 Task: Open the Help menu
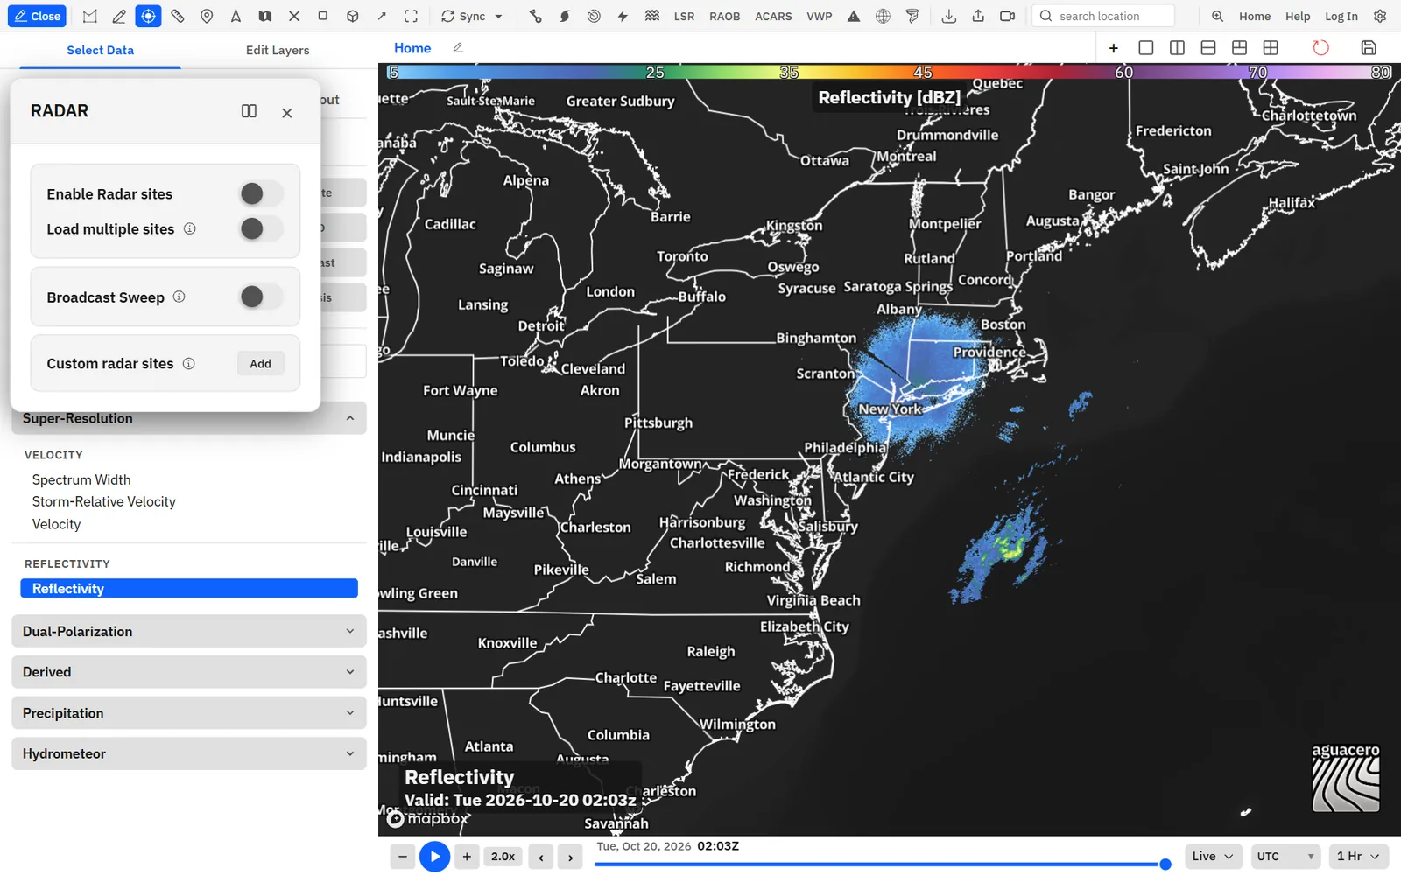(1297, 16)
